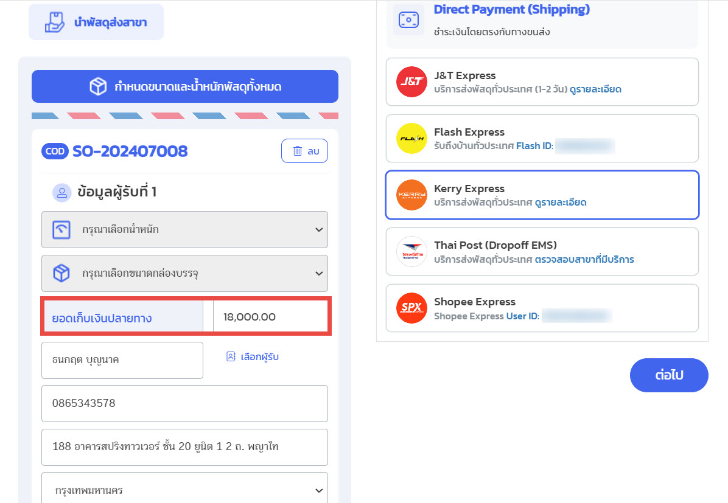
Task: Select the J&T Express shipping option
Action: tap(542, 82)
